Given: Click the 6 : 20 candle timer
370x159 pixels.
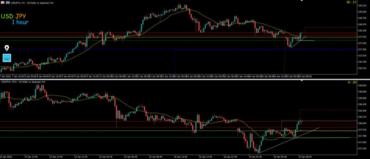Looking at the screenshot, I should pos(352,82).
